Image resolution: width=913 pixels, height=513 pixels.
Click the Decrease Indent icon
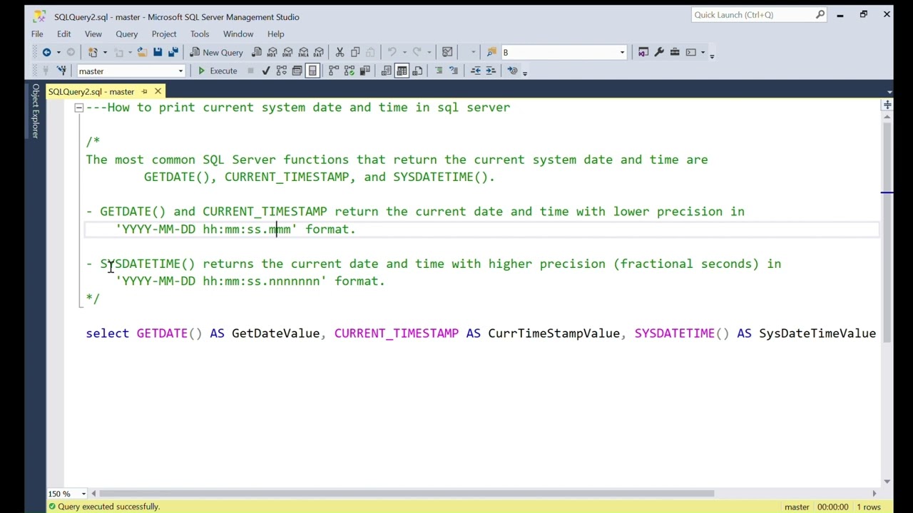[x=476, y=71]
